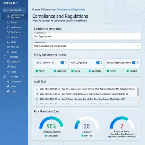Click the clock icon beside Dr. J. Lee entry
The height and width of the screenshot is (145, 145).
[37, 89]
